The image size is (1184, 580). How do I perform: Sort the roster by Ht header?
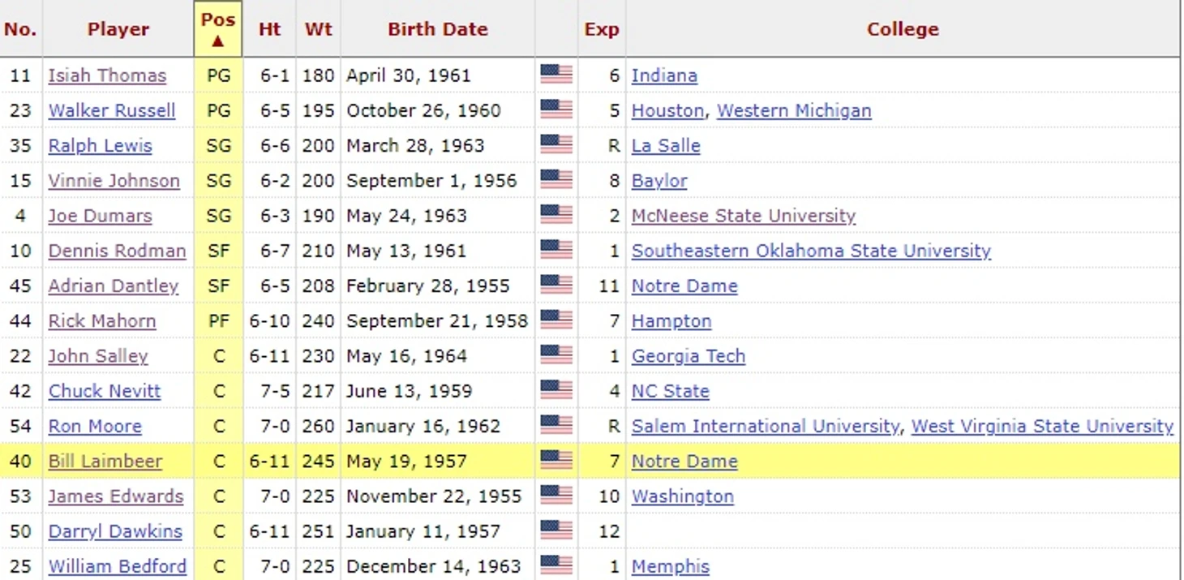pos(269,29)
